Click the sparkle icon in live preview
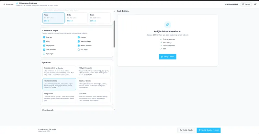This screenshot has width=259, height=134. tap(167, 25)
